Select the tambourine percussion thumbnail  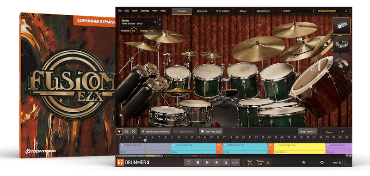click(341, 44)
